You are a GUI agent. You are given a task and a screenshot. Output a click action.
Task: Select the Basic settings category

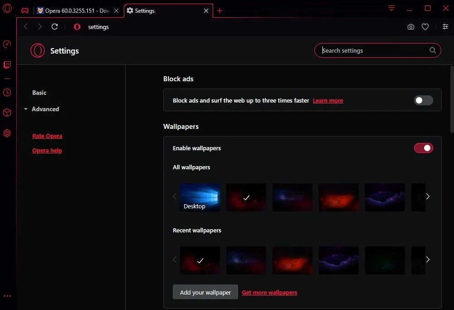[x=39, y=93]
